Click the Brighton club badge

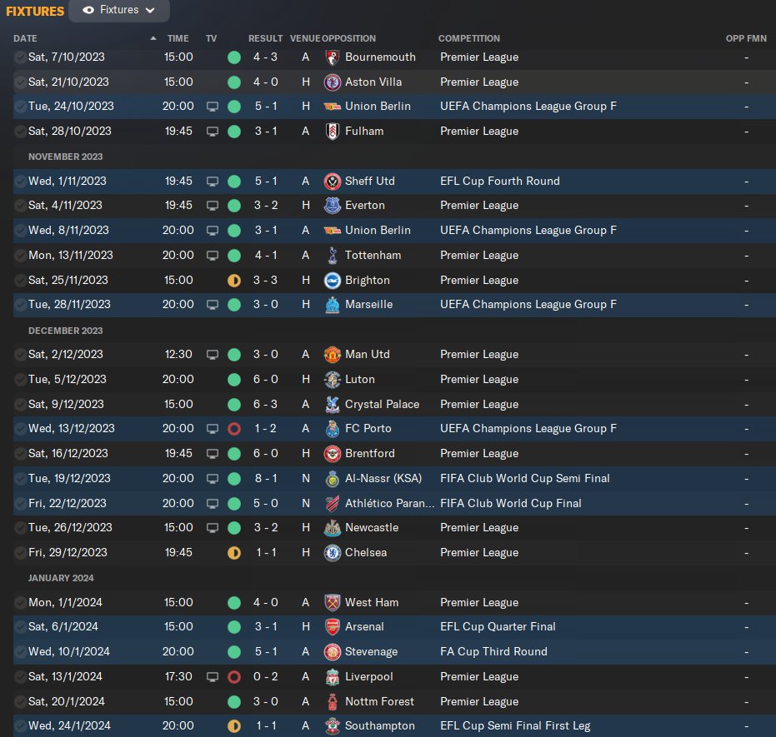point(332,281)
